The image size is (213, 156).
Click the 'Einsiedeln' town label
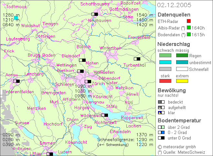click(x=120, y=131)
